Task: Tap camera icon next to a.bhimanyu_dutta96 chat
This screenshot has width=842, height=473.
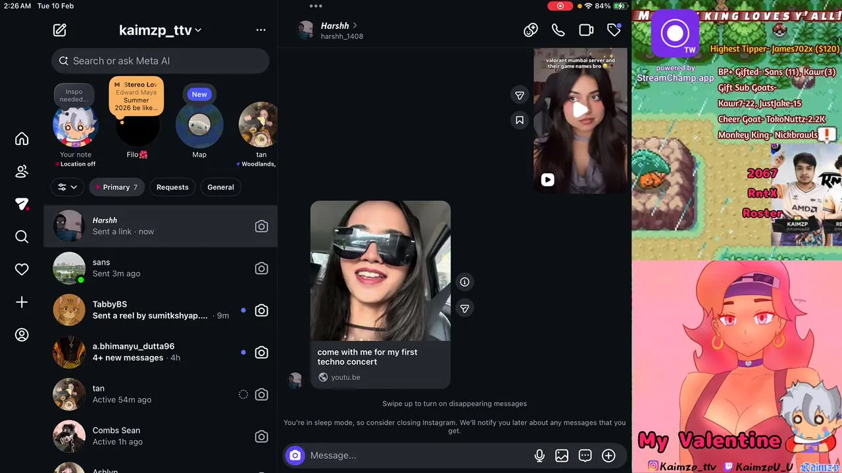Action: tap(261, 352)
